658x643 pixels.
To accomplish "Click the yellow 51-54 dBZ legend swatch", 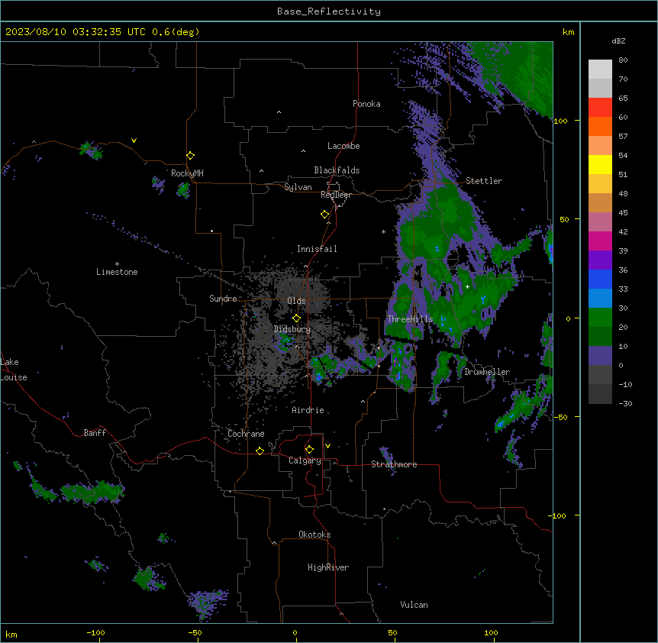I will tap(600, 165).
